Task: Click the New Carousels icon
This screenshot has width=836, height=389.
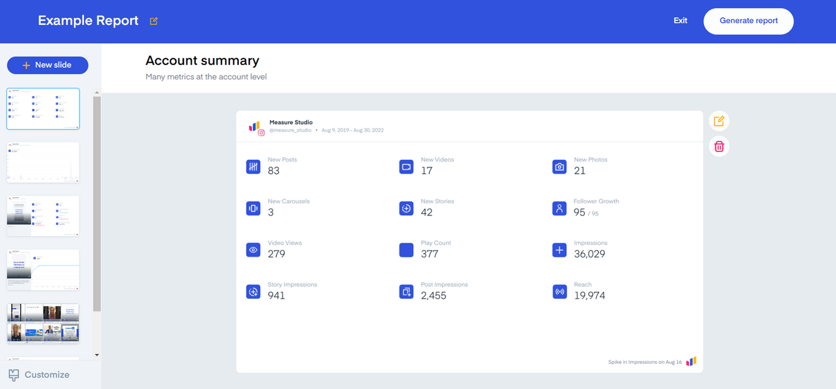Action: click(x=253, y=208)
